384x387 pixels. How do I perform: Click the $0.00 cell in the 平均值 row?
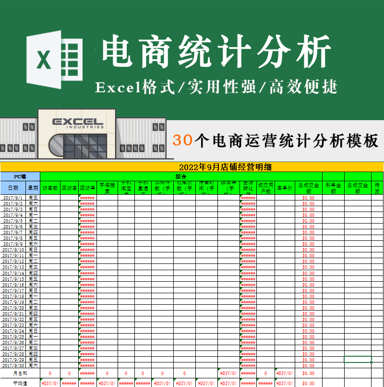pos(309,383)
